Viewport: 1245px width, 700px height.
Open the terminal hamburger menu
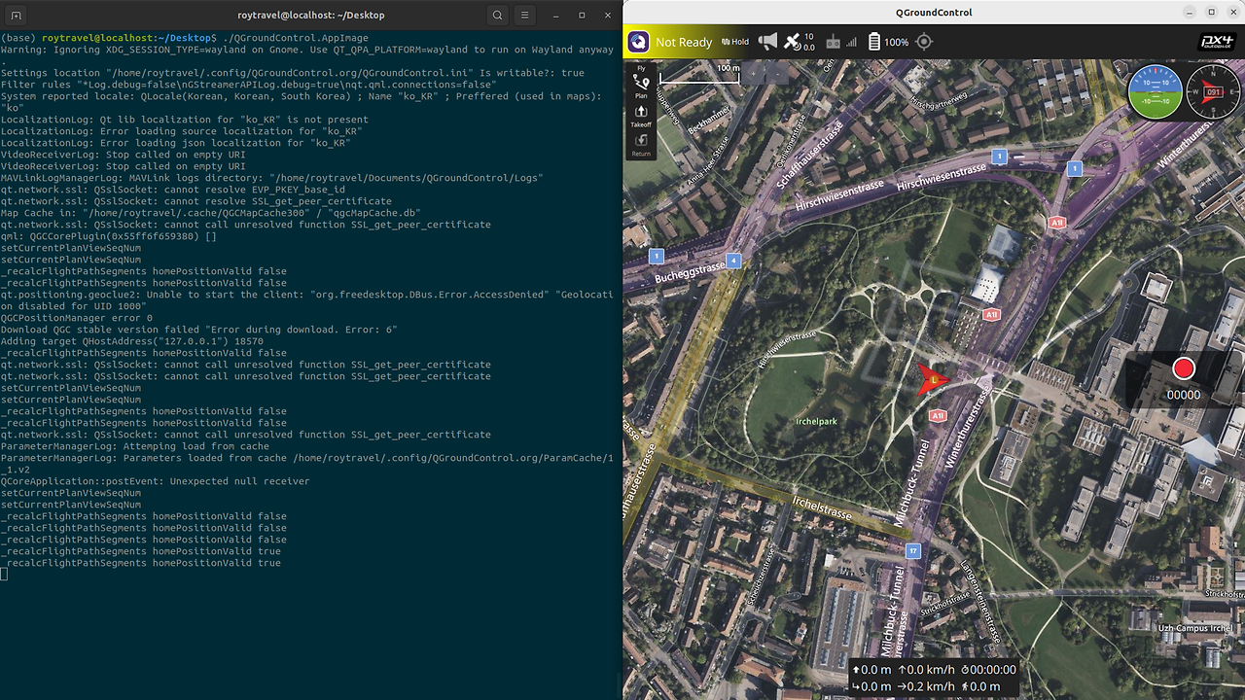click(524, 16)
